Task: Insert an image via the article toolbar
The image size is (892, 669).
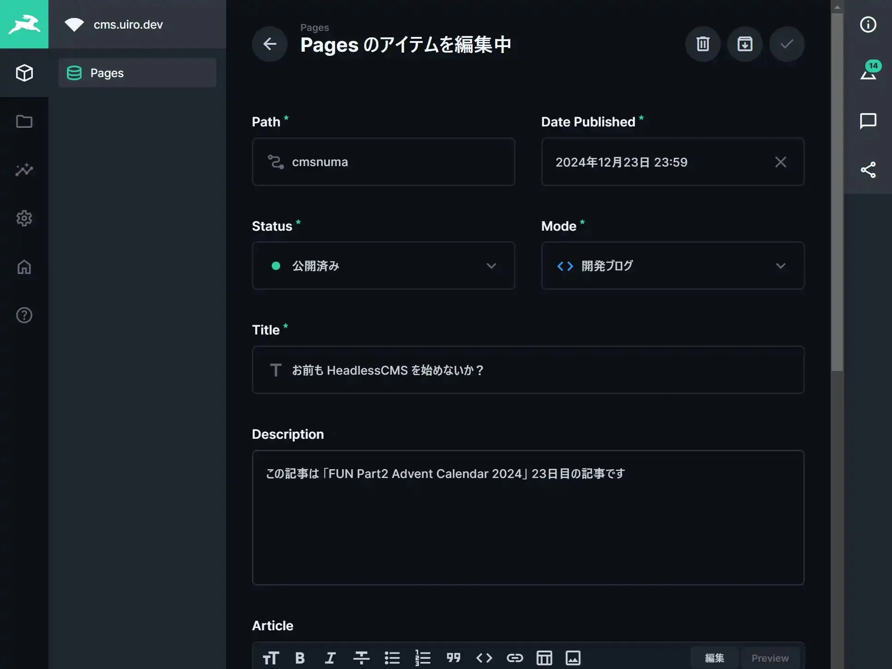Action: tap(574, 657)
